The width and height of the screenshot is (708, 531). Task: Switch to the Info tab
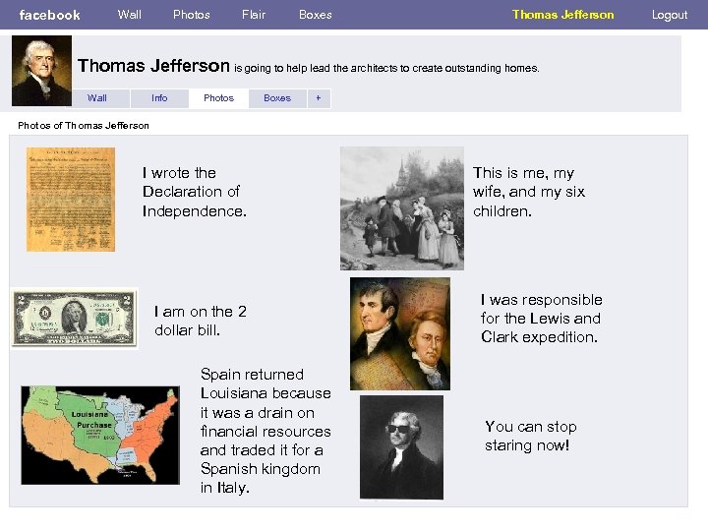[x=159, y=98]
